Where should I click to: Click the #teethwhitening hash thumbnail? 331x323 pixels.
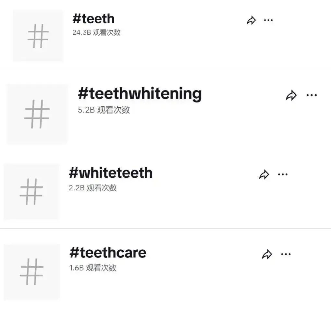click(x=37, y=114)
